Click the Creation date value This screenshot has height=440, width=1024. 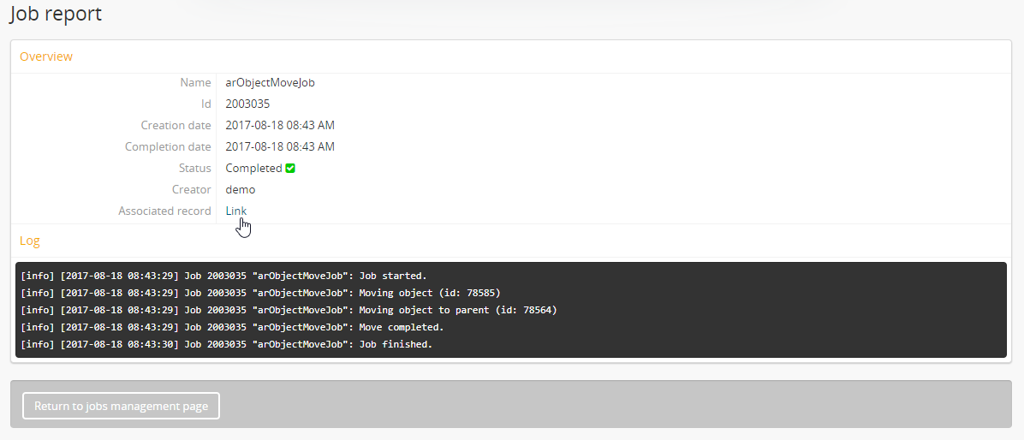click(x=280, y=126)
